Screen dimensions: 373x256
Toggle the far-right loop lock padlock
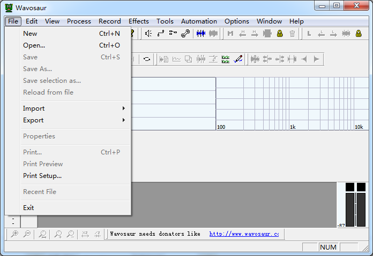359,34
